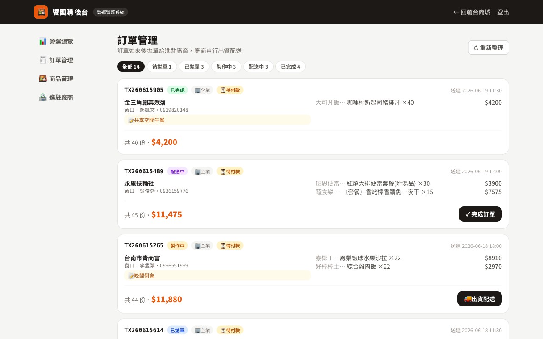Click the building icon on TX260615614 企業 tag
The height and width of the screenshot is (339, 543).
coord(197,330)
